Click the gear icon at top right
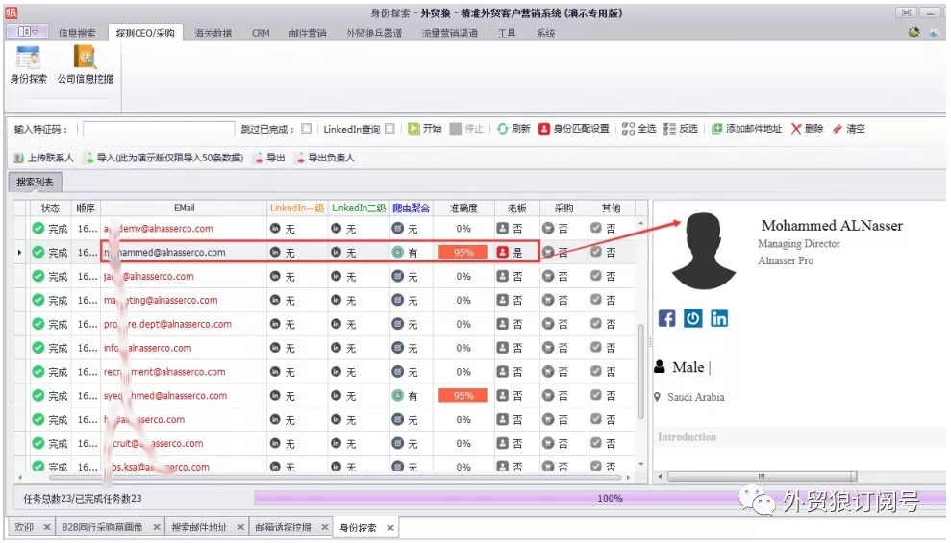This screenshot has width=951, height=543. coord(913,32)
